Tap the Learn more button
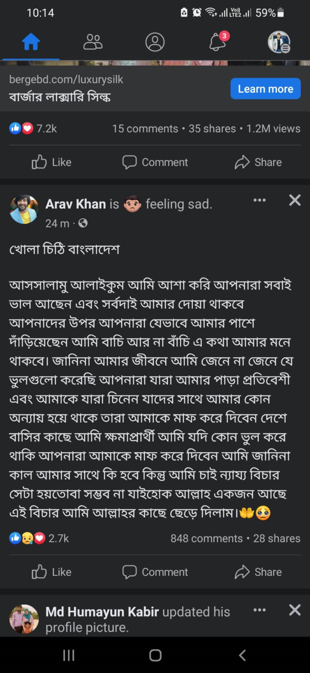This screenshot has width=310, height=673. coord(265,89)
